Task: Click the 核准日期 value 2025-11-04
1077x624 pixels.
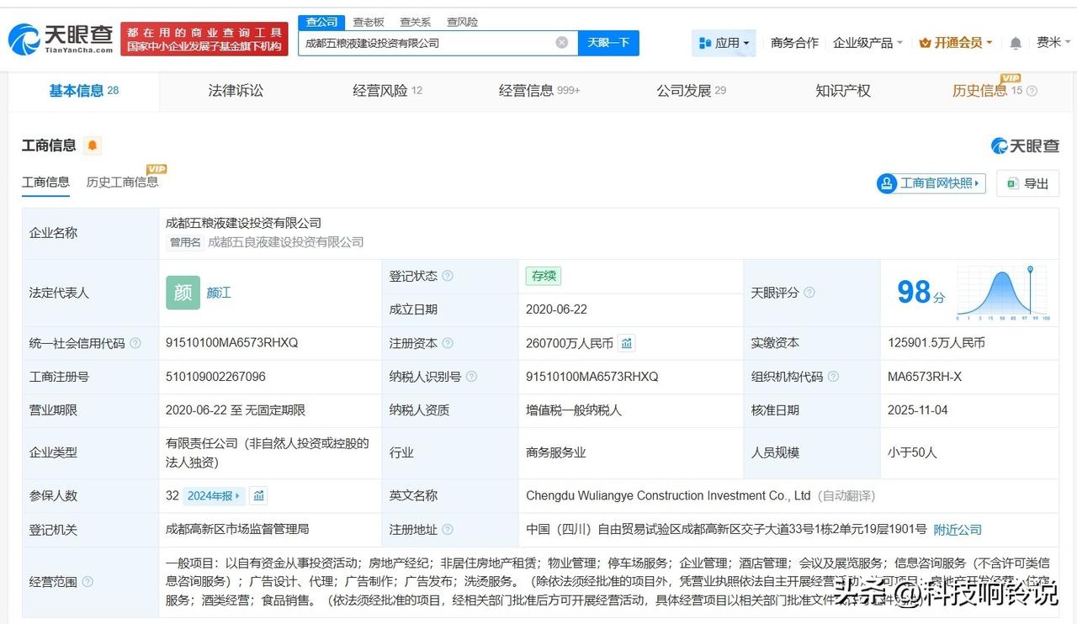Action: tap(918, 410)
